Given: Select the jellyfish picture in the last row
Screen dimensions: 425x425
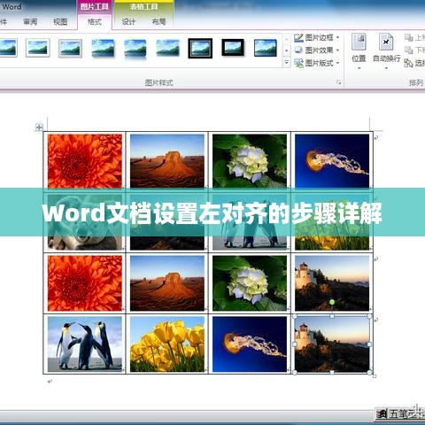Looking at the screenshot, I should coord(250,344).
